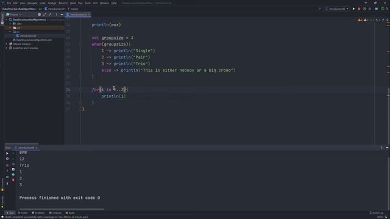Viewport: 390px width, 219px height.
Task: Open the Terminal tool window button
Action: point(55,213)
